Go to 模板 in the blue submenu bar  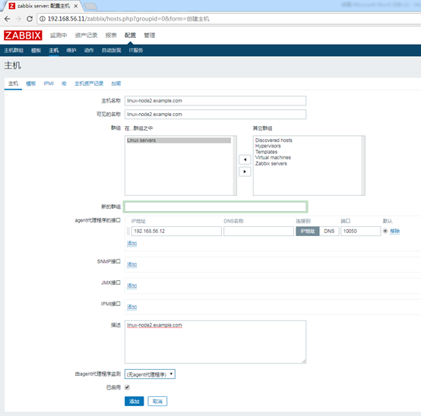[x=36, y=50]
